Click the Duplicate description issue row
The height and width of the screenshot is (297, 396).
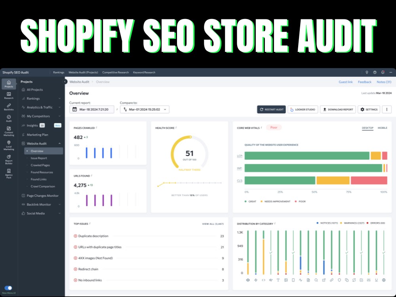click(x=148, y=236)
